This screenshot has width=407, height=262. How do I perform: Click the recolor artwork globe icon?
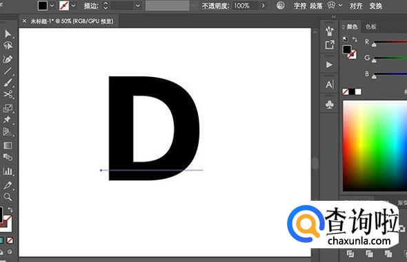[280, 6]
